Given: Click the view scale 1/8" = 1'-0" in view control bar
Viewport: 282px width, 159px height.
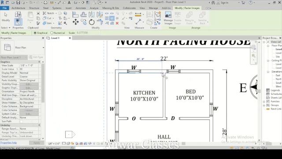Looking at the screenshot, I should (54, 144).
